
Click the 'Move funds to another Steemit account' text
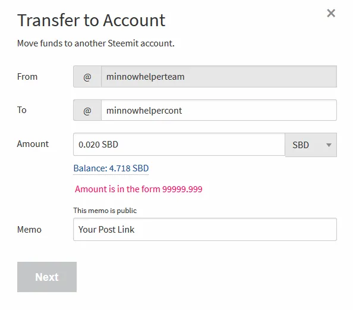click(96, 43)
